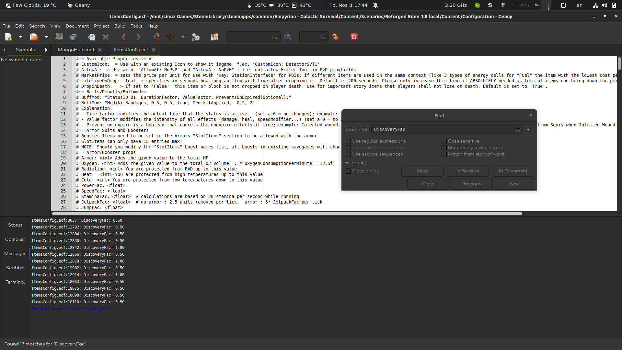Click the red Quit power icon
This screenshot has height=350, width=622.
click(354, 37)
